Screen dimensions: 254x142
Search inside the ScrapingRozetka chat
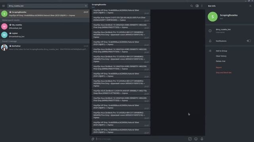coord(191,6)
